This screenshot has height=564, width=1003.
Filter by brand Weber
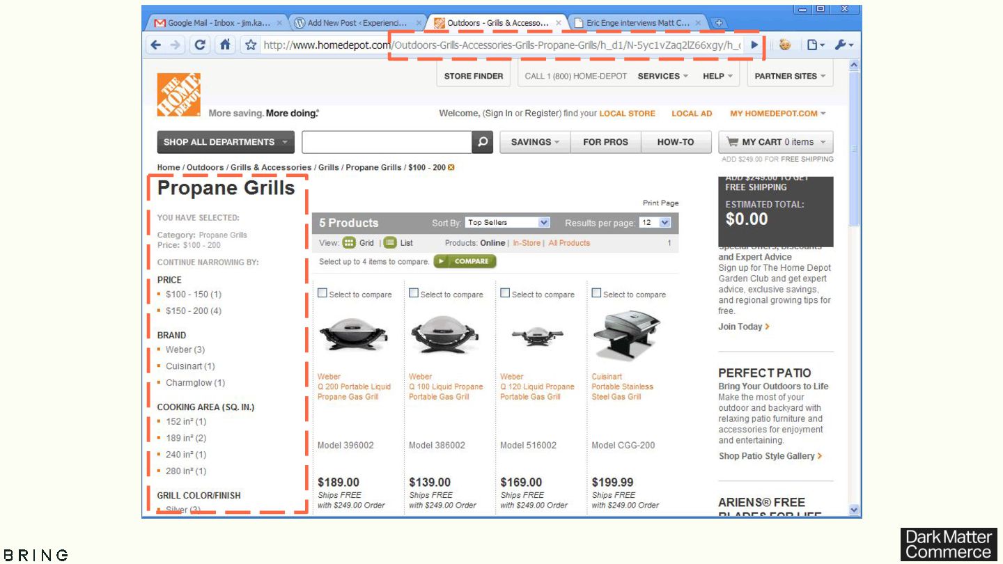pyautogui.click(x=185, y=350)
